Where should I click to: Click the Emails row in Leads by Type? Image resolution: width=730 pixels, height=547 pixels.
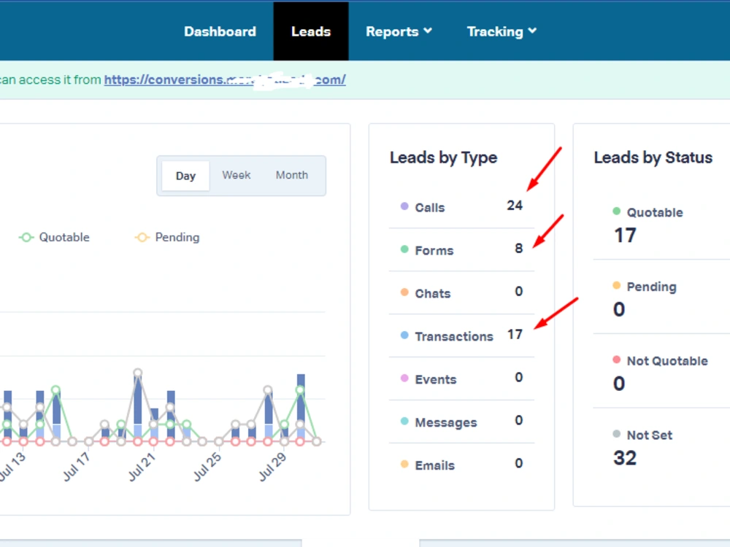461,465
